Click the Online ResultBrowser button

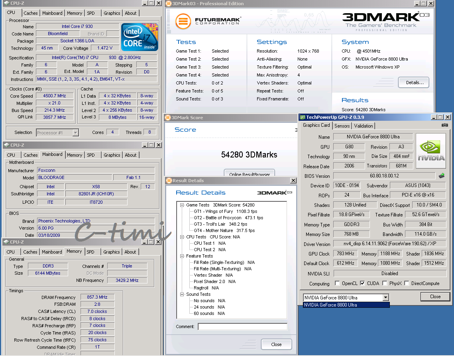point(249,173)
